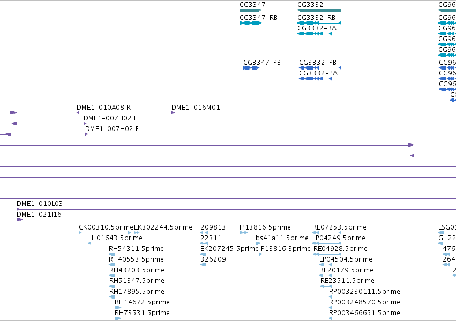Viewport: 456px width, 321px height.
Task: Select the DME1-021I16 start arrow
Action: pyautogui.click(x=19, y=220)
